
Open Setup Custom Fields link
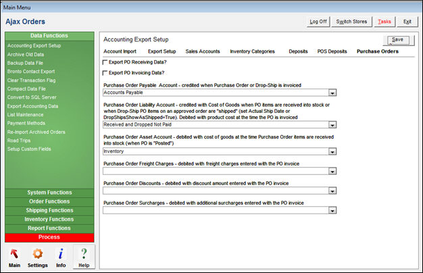click(29, 149)
